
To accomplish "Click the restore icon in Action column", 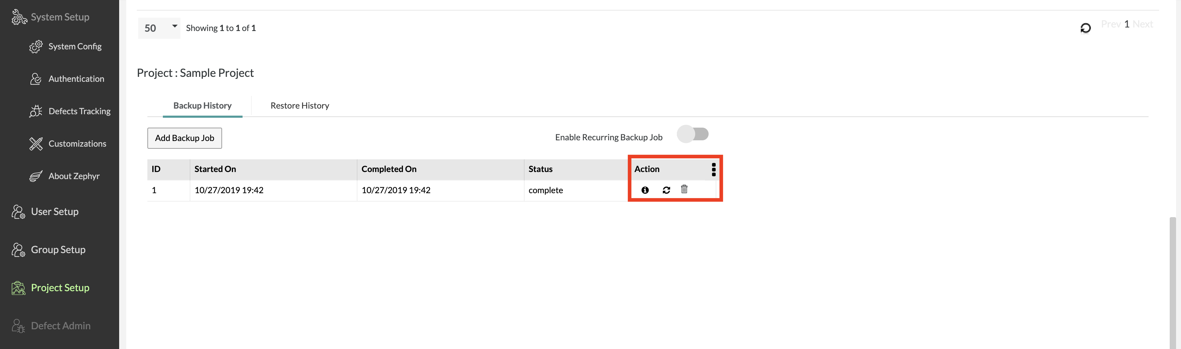I will [666, 190].
